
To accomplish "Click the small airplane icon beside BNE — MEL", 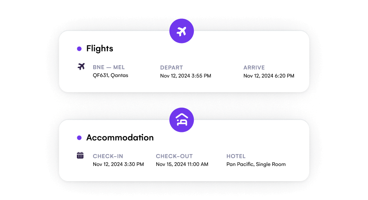I will tap(81, 66).
